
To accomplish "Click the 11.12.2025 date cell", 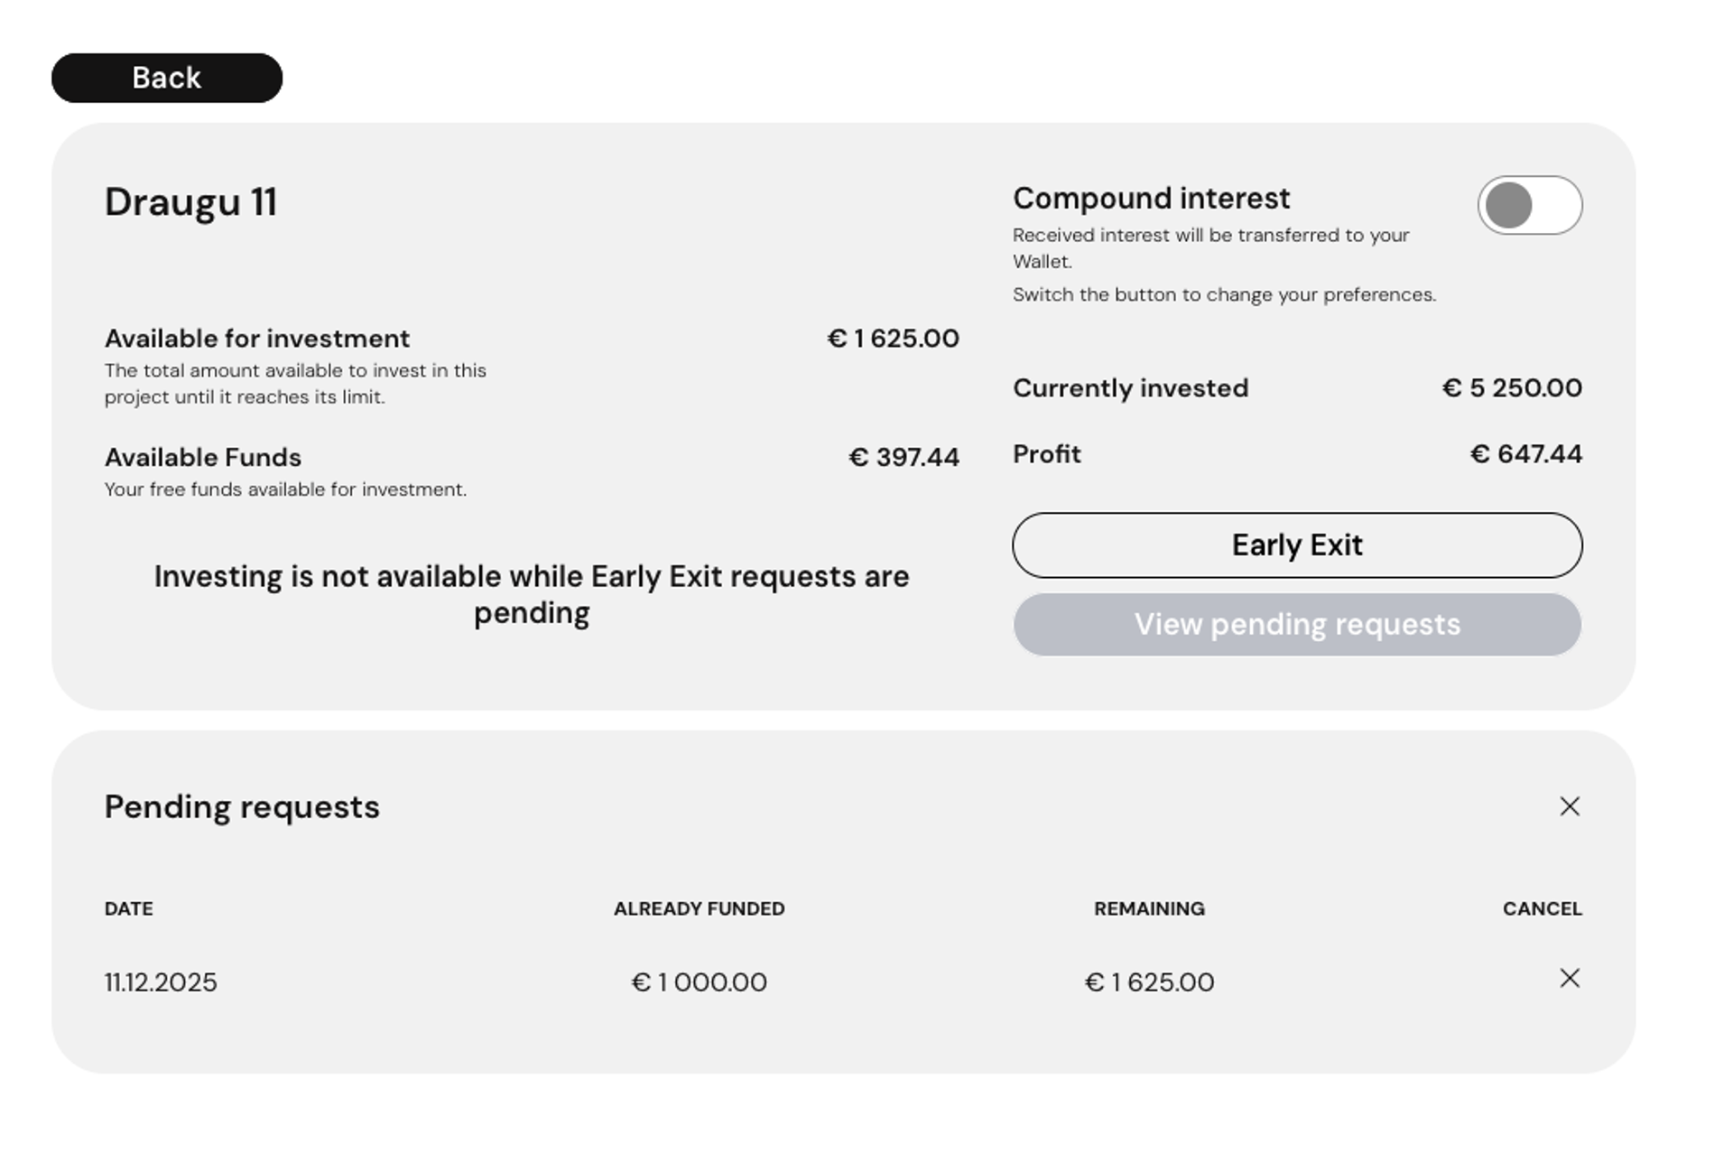I will [161, 982].
